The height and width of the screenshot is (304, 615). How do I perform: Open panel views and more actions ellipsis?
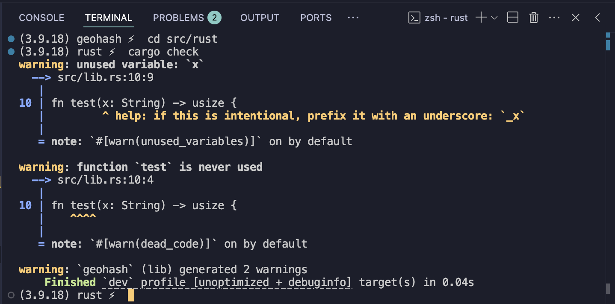tap(554, 18)
